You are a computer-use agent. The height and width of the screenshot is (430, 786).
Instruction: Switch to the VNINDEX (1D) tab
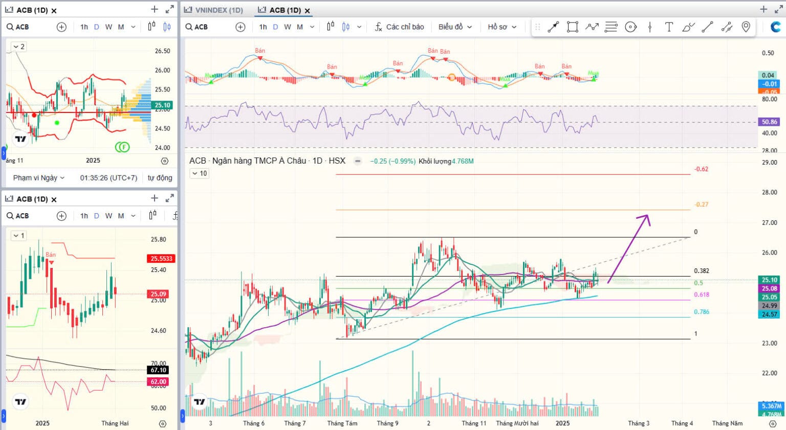pos(214,10)
